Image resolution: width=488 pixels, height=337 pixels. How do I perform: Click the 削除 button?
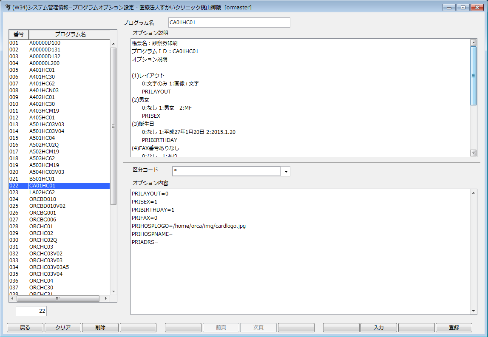pyautogui.click(x=100, y=328)
